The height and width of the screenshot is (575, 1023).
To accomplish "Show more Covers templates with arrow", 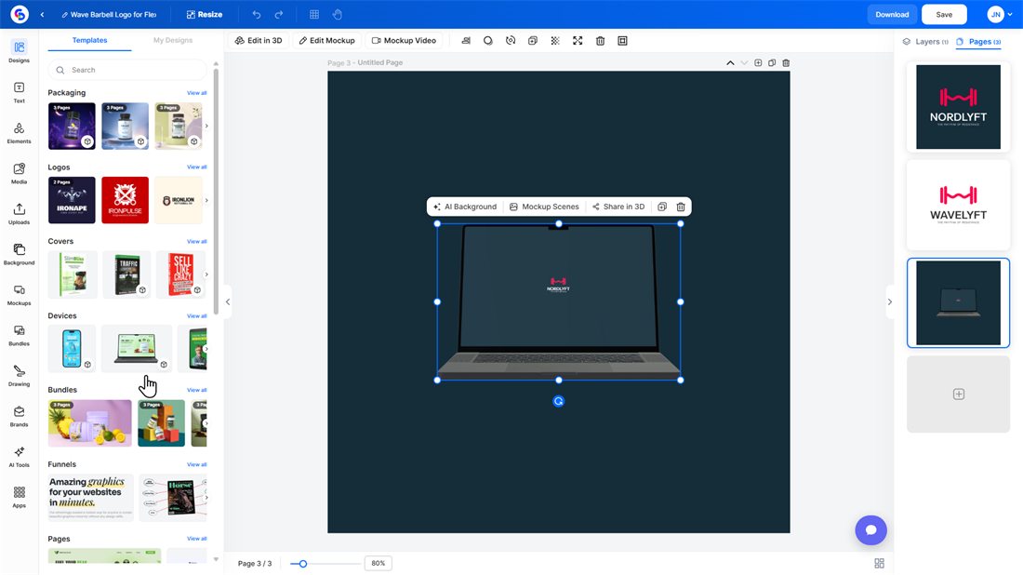I will (206, 274).
